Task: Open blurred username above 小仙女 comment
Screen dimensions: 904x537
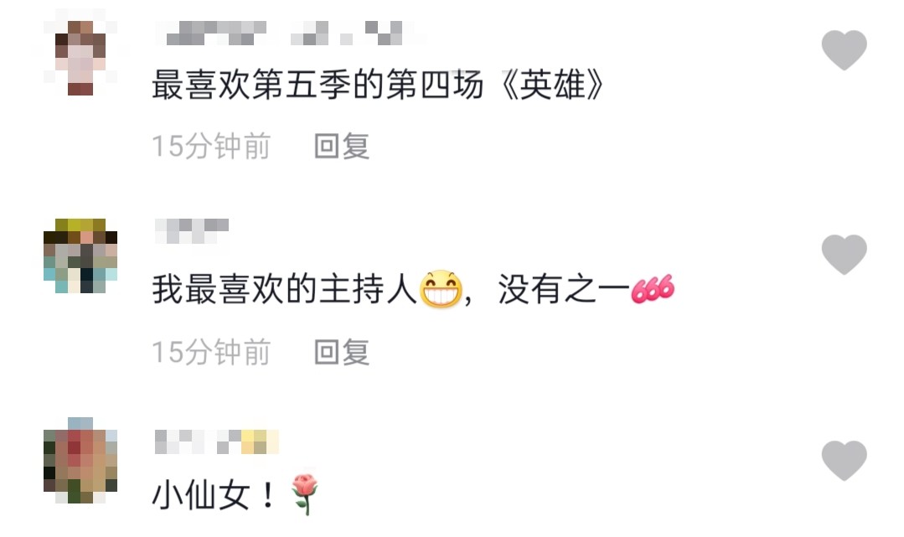Action: point(217,441)
